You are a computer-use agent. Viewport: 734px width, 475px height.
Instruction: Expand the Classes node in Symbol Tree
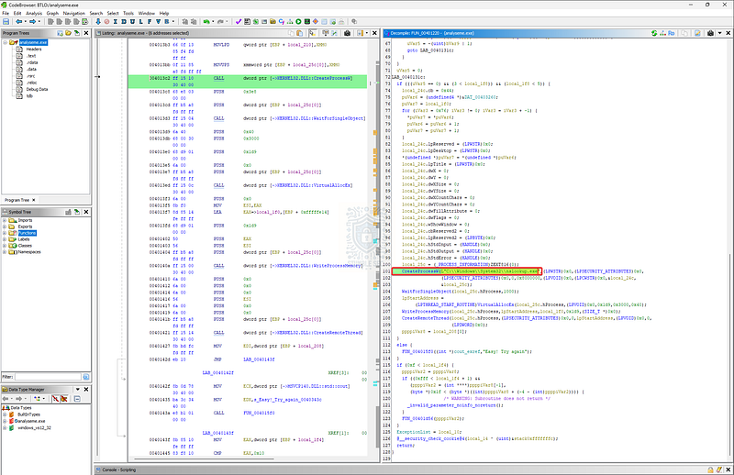point(5,246)
